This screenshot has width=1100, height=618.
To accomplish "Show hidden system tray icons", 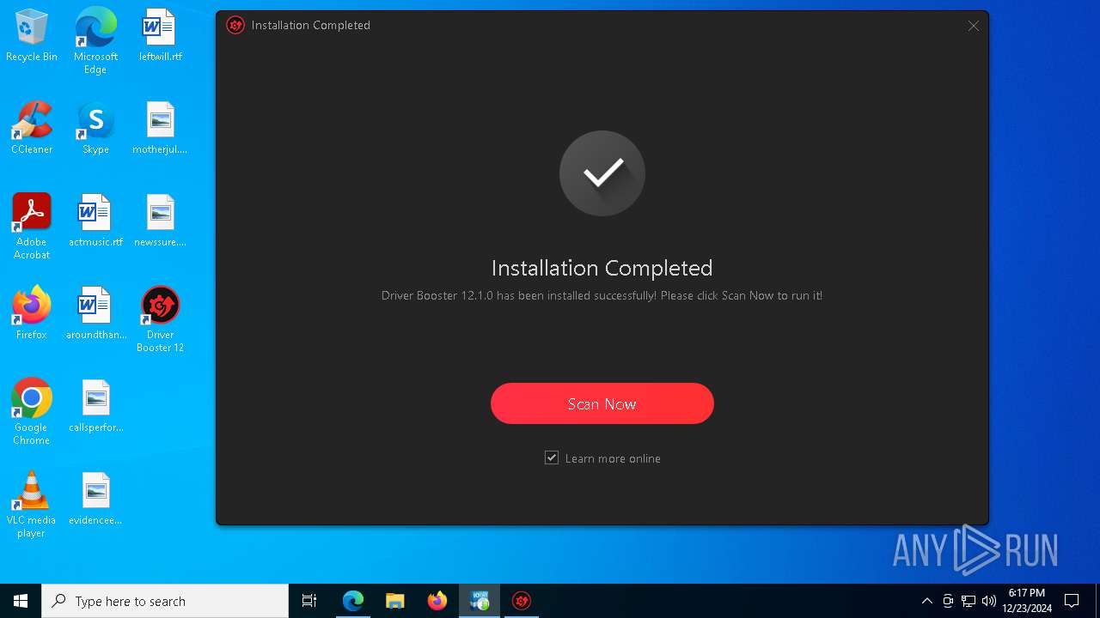I will coord(926,601).
